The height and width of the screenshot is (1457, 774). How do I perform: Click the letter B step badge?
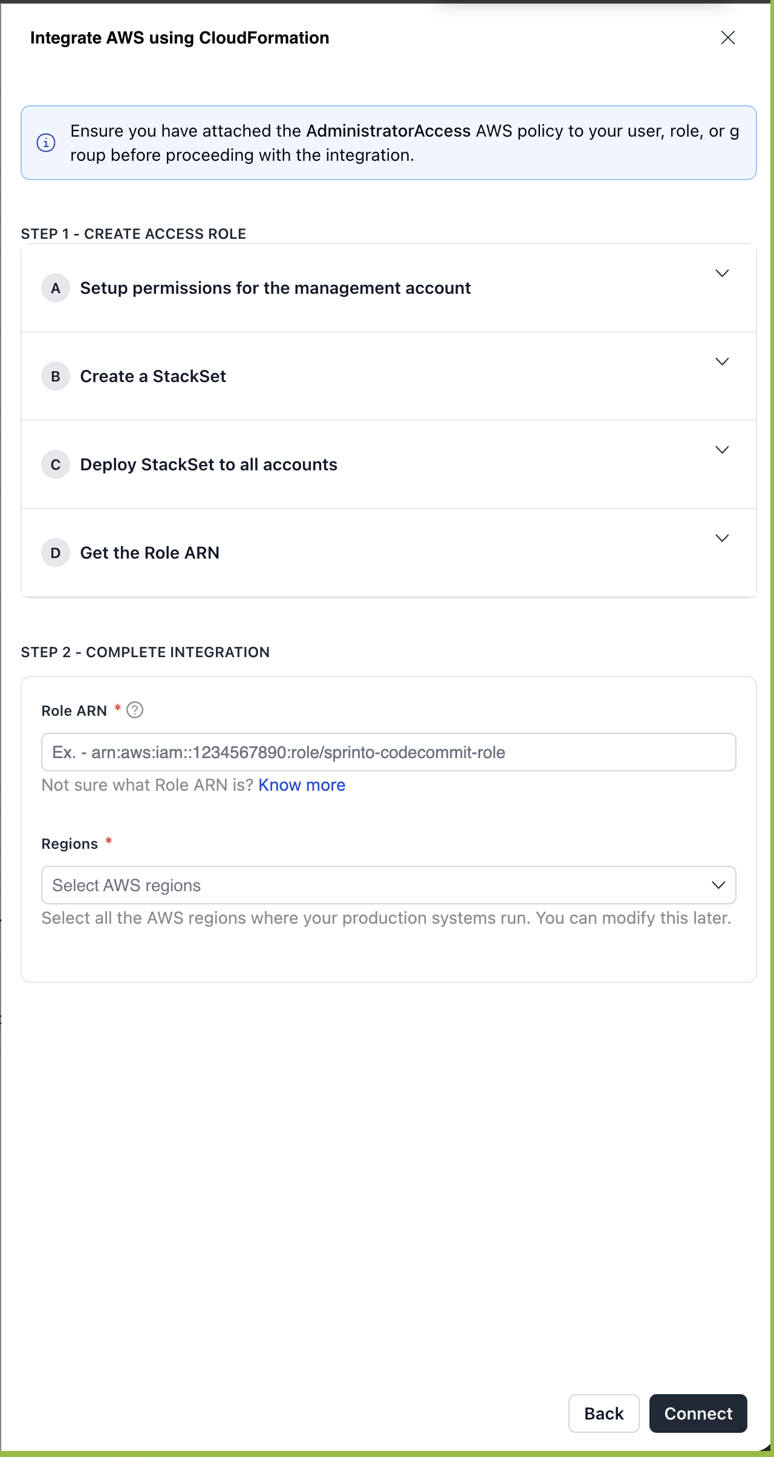pyautogui.click(x=56, y=377)
